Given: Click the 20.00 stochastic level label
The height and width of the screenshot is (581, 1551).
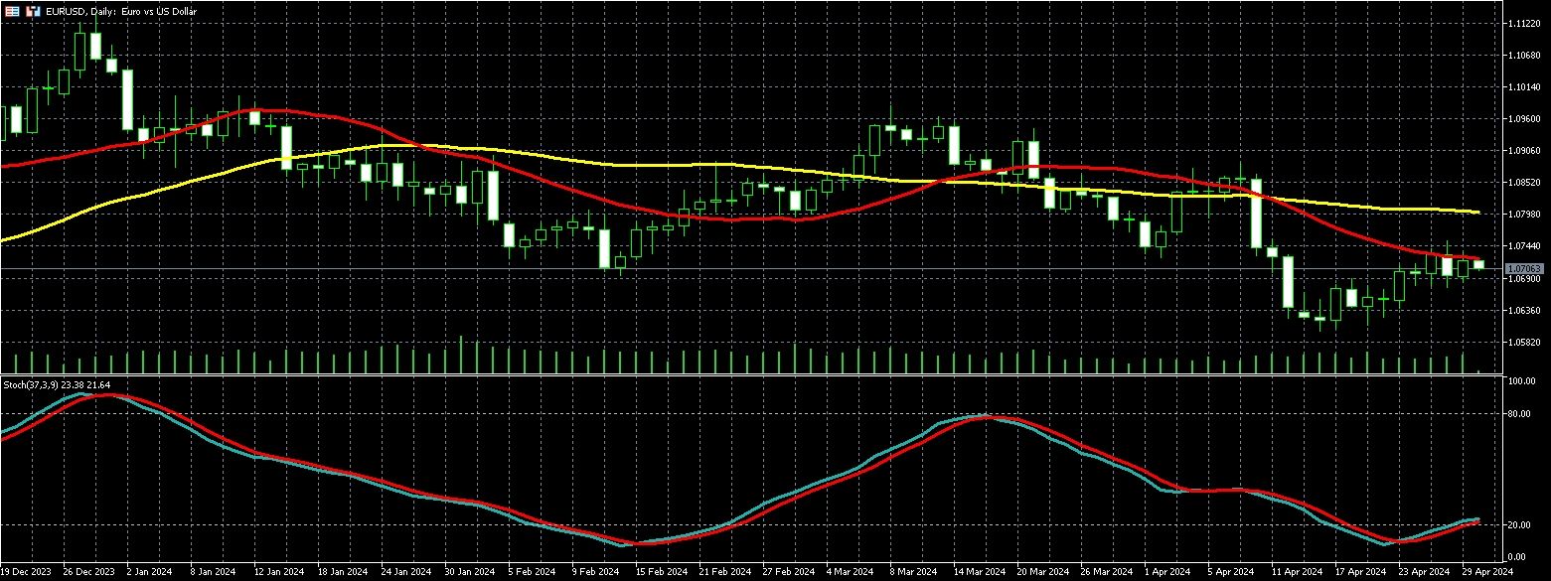Looking at the screenshot, I should (1516, 525).
